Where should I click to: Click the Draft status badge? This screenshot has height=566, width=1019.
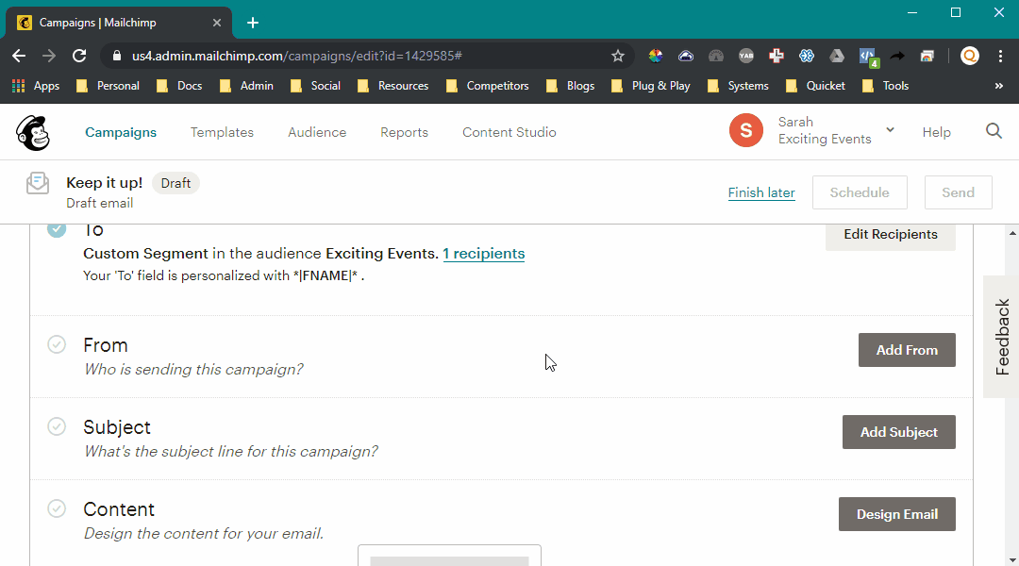pyautogui.click(x=175, y=183)
